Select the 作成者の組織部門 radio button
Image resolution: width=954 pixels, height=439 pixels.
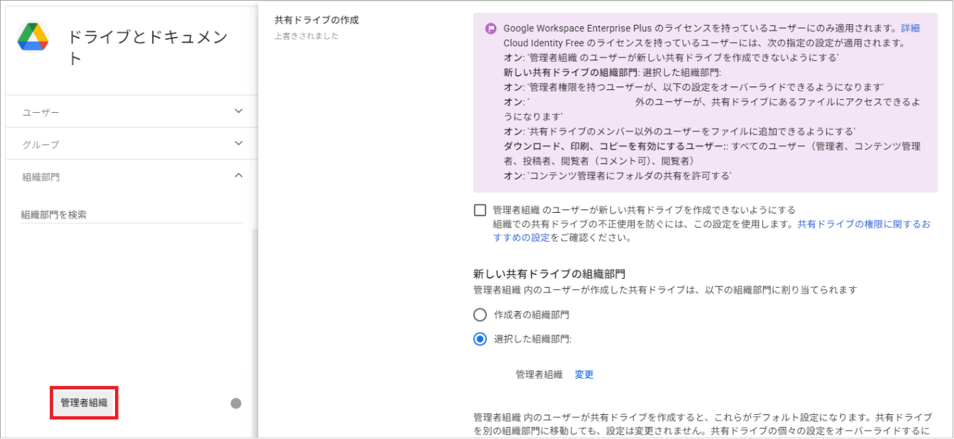(x=481, y=315)
